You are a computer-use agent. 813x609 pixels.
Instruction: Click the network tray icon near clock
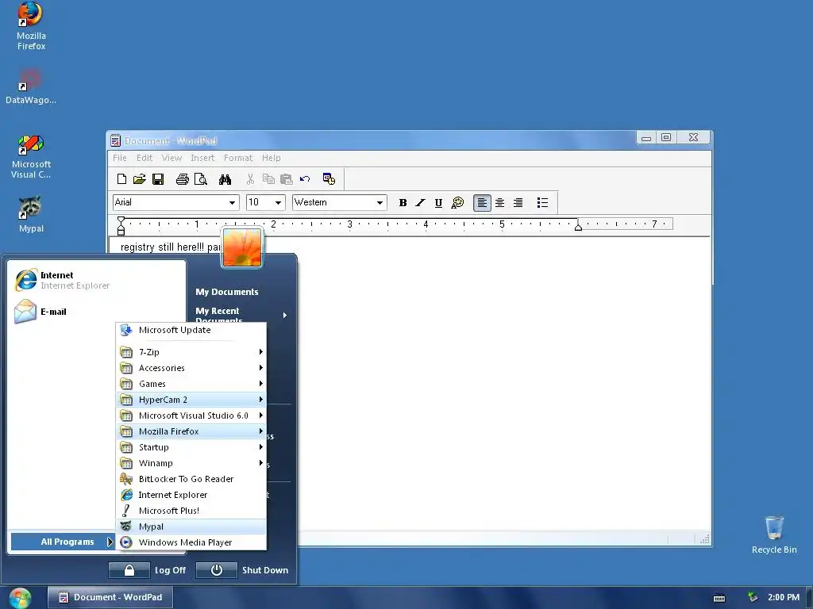click(x=753, y=598)
